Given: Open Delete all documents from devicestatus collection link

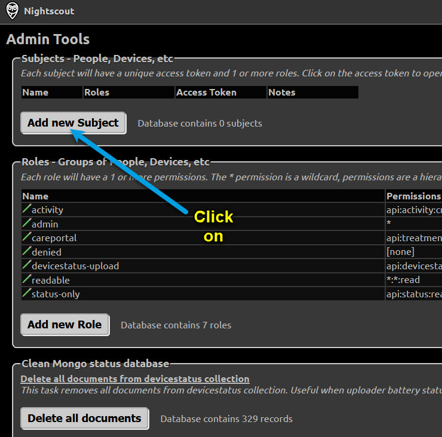Looking at the screenshot, I should click(135, 379).
